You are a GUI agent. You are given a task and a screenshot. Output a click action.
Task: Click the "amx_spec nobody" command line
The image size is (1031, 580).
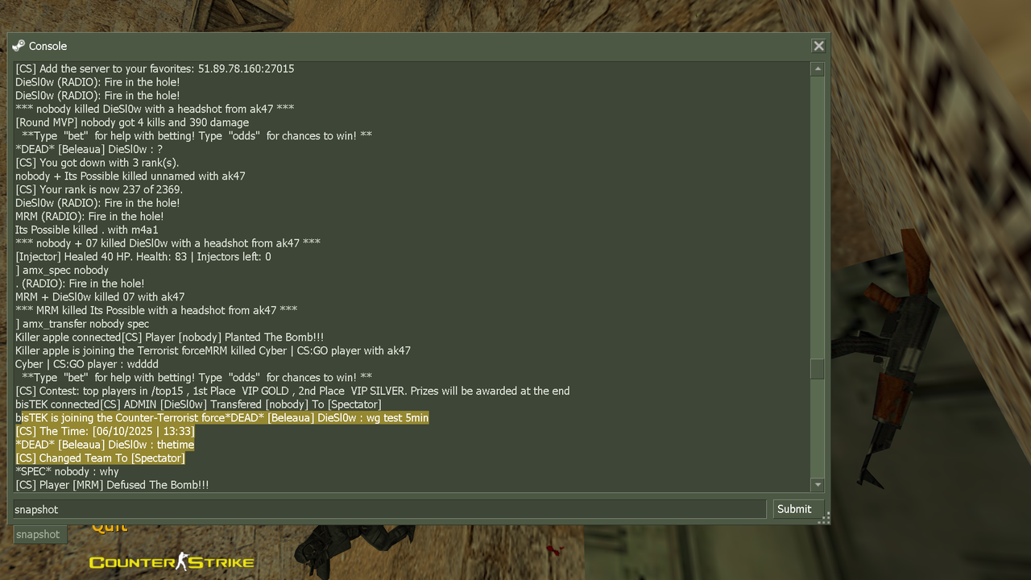tap(62, 270)
